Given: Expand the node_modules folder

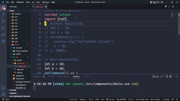Looking at the screenshot, I should pos(22,51).
